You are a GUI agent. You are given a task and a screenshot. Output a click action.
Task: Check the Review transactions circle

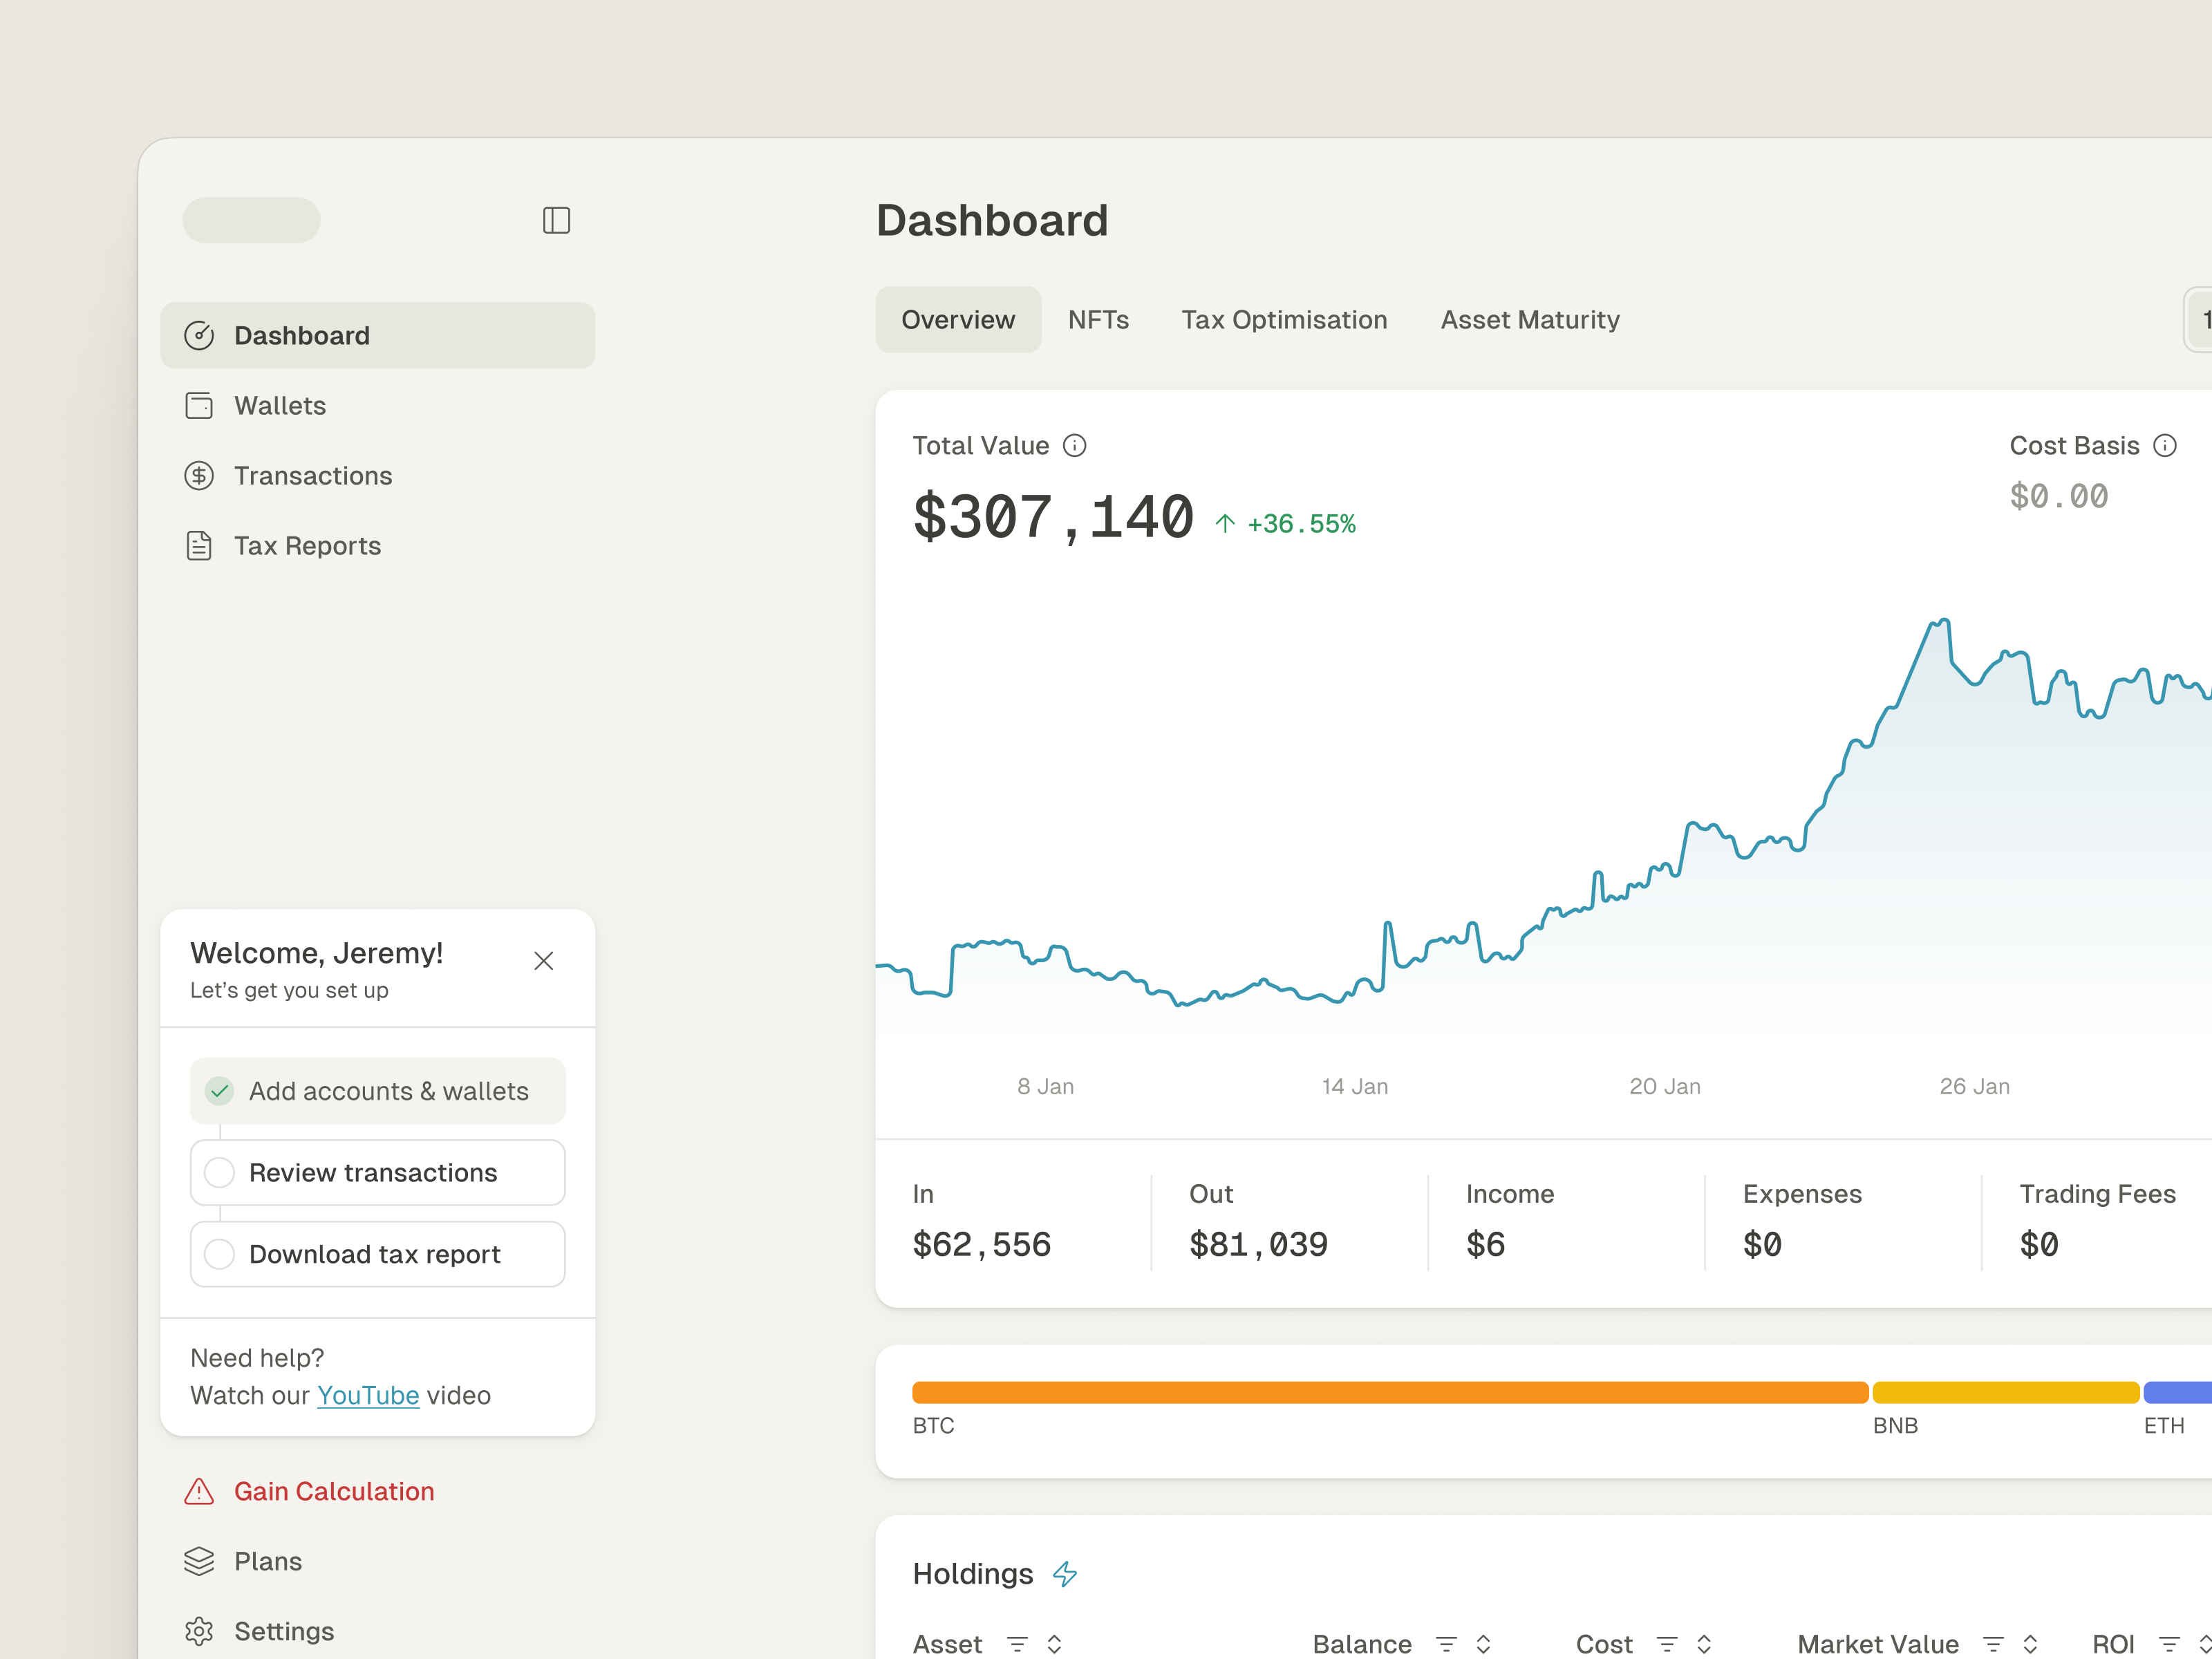click(x=220, y=1172)
